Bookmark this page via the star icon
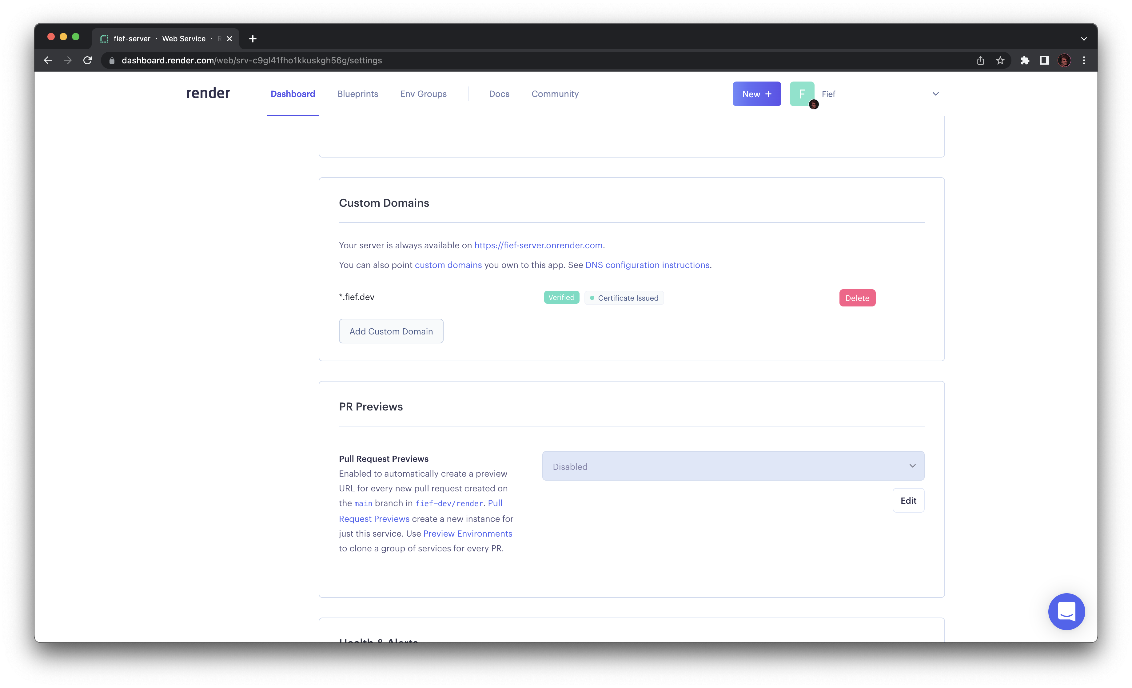1132x688 pixels. [x=1000, y=60]
